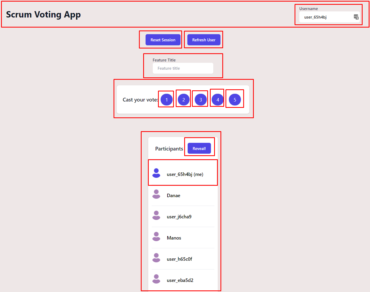Viewport: 370px width, 292px height.
Task: Click Manos's avatar icon
Action: 156,237
